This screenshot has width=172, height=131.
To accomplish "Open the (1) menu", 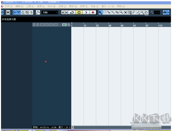I will (111, 6).
